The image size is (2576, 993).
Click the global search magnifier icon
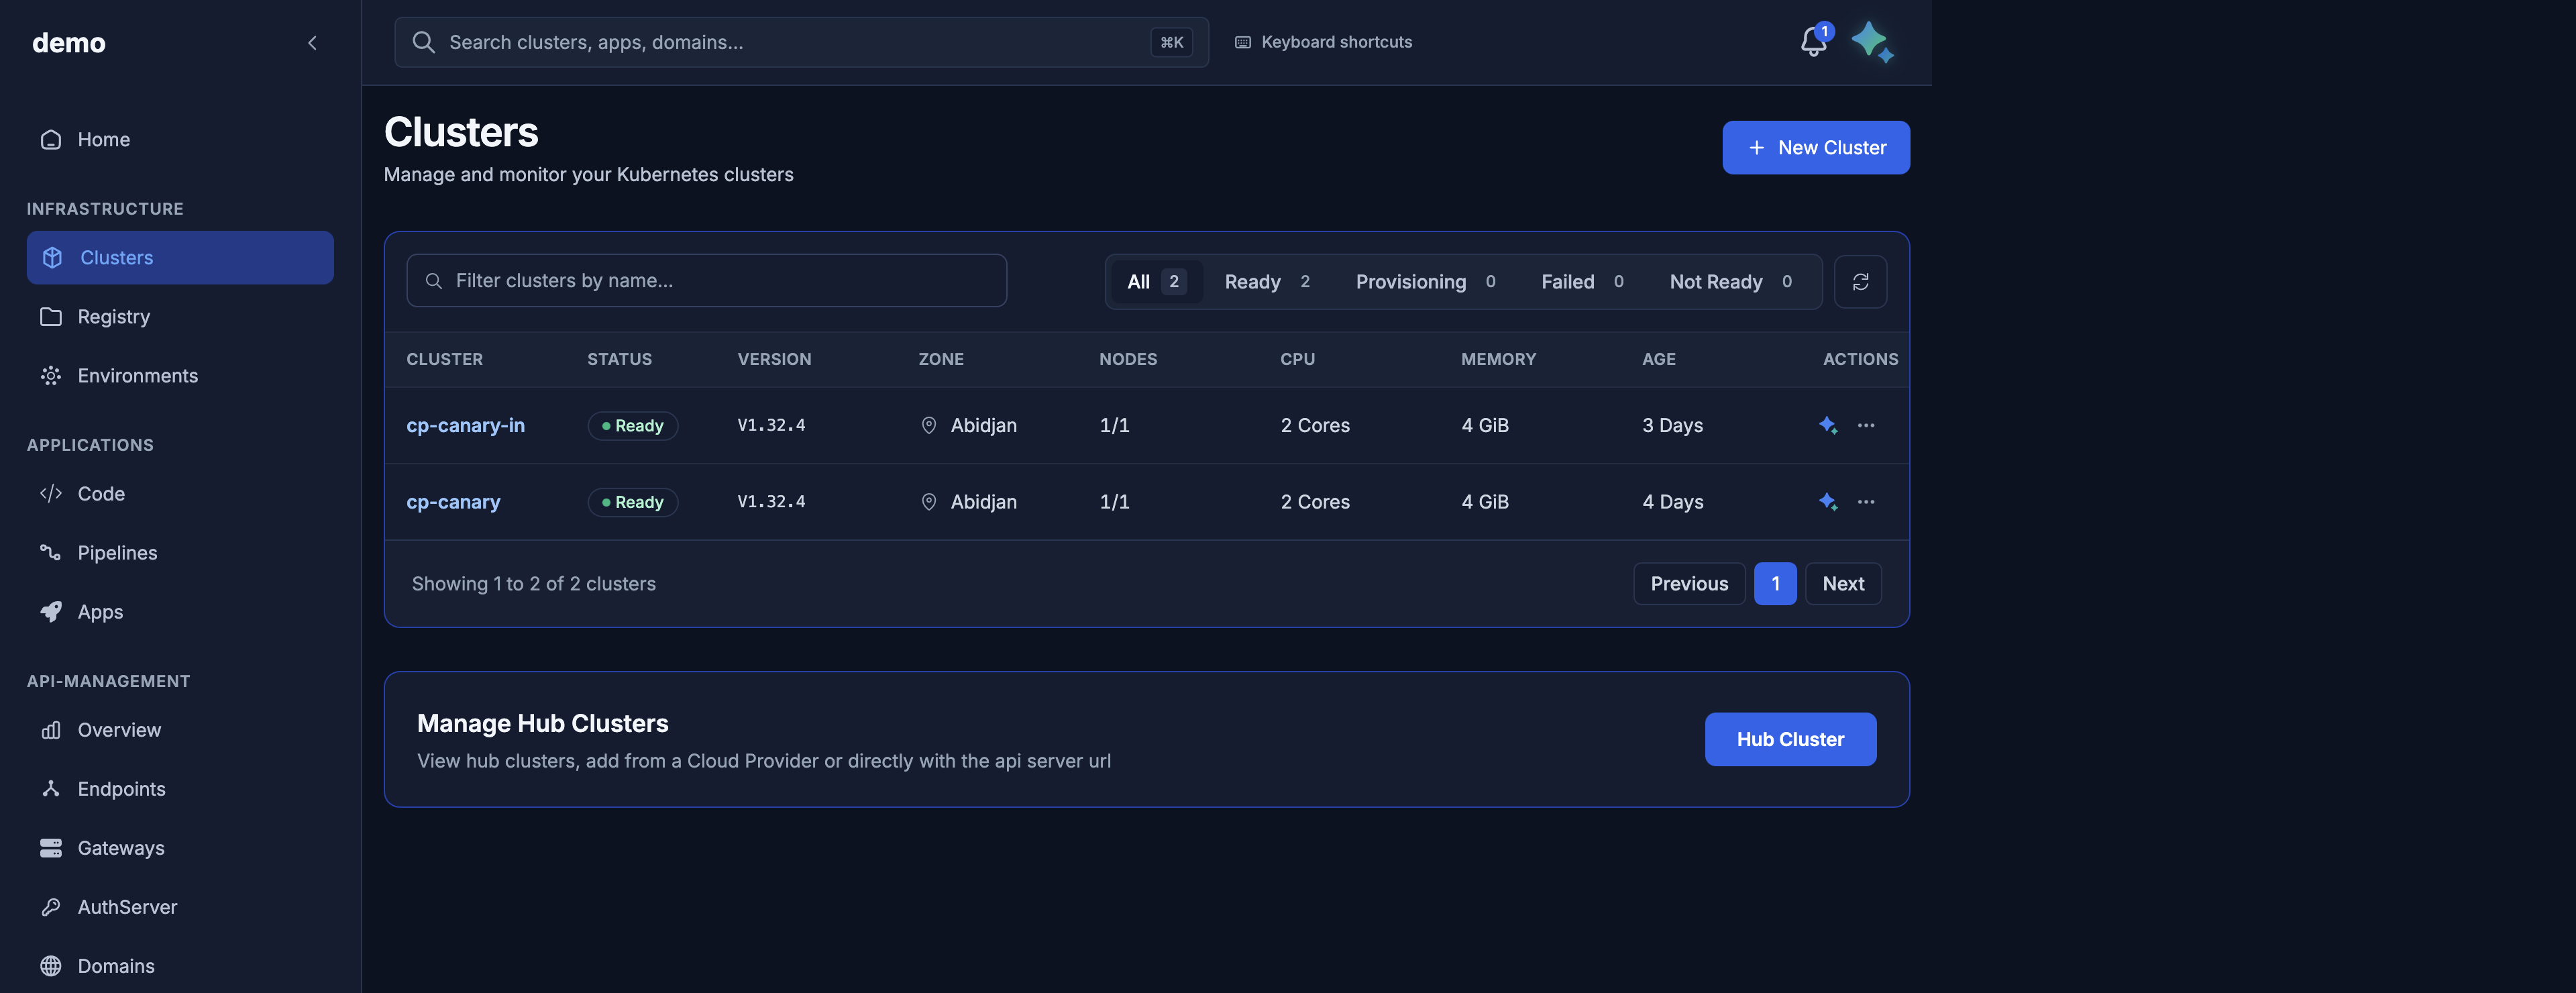click(424, 42)
